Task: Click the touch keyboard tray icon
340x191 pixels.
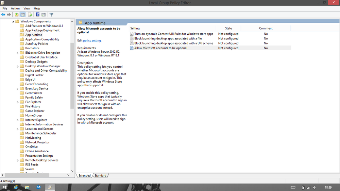Action: [x=293, y=188]
